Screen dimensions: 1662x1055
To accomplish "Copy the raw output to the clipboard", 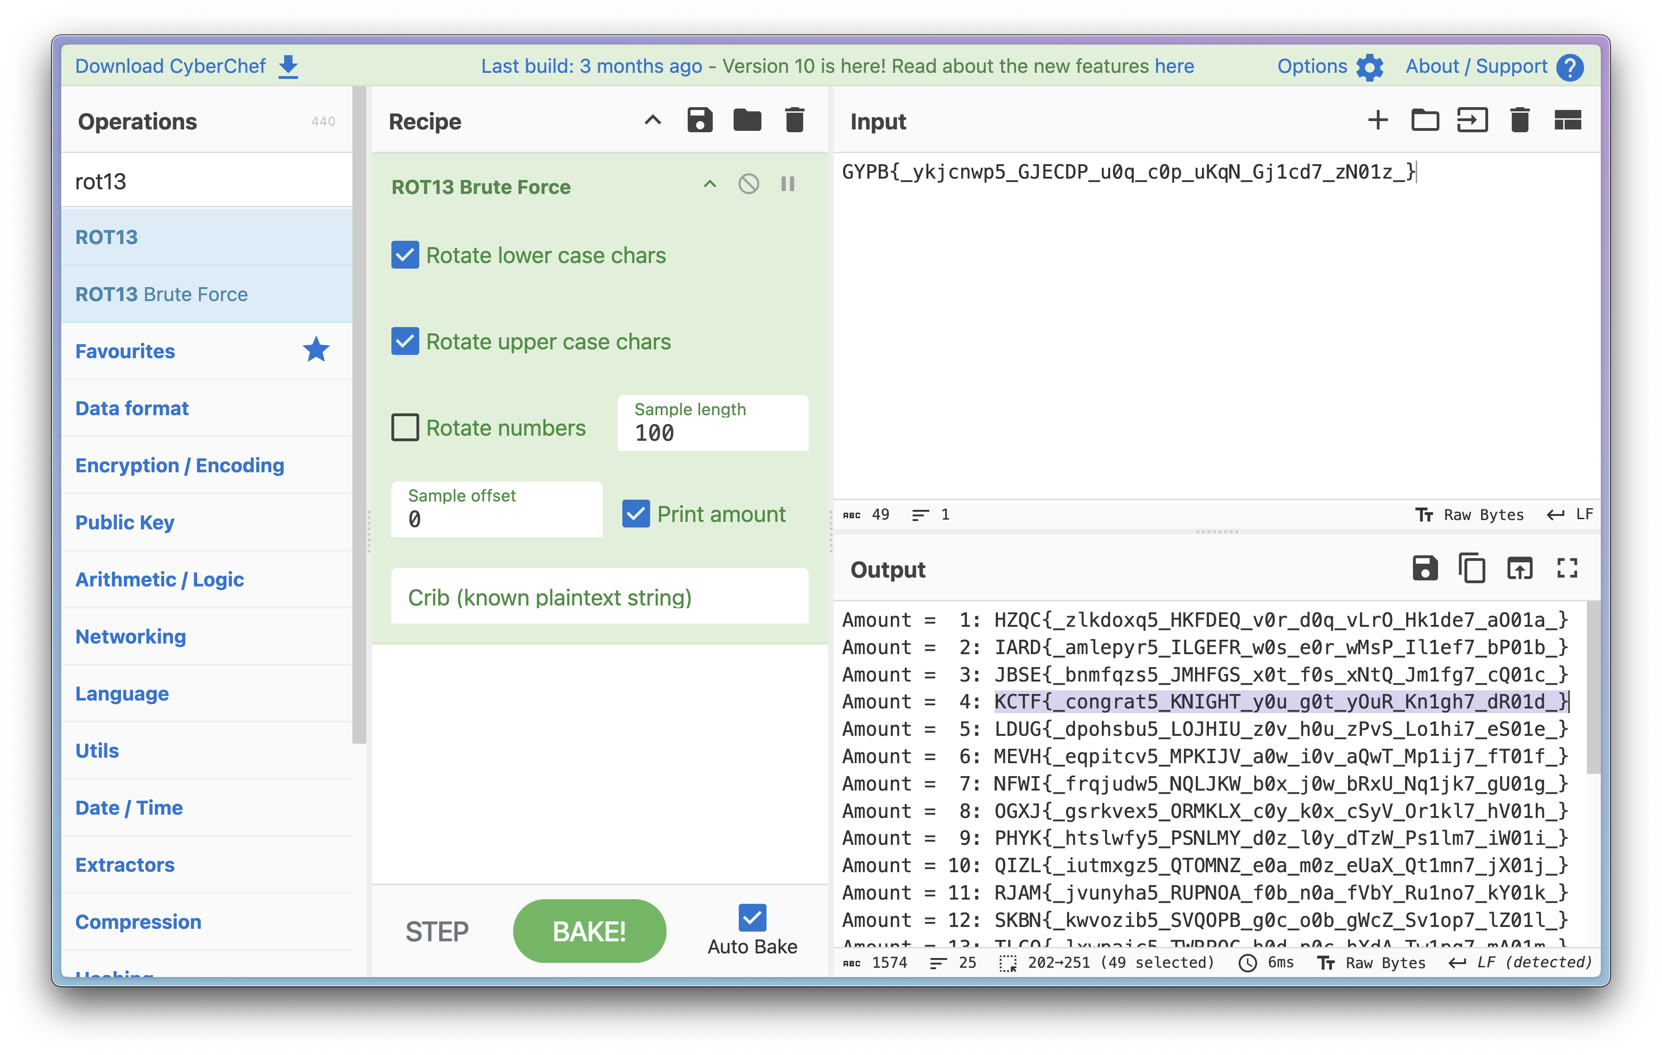I will pyautogui.click(x=1471, y=569).
